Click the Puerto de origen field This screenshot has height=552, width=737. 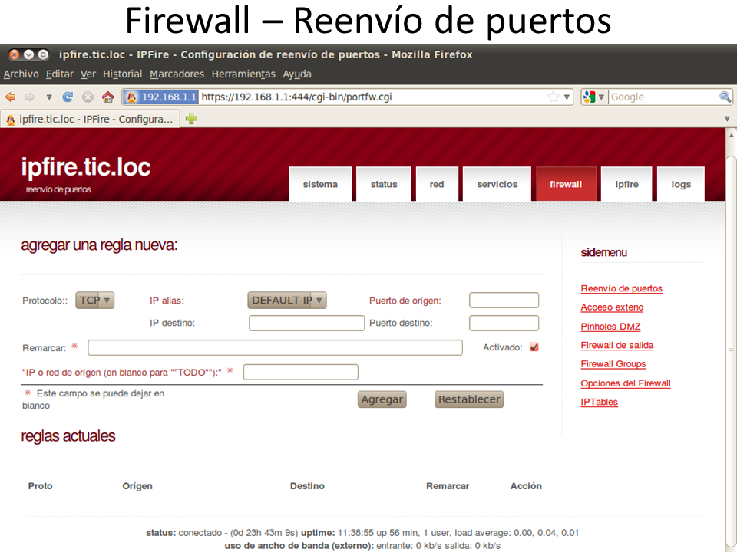pos(504,301)
